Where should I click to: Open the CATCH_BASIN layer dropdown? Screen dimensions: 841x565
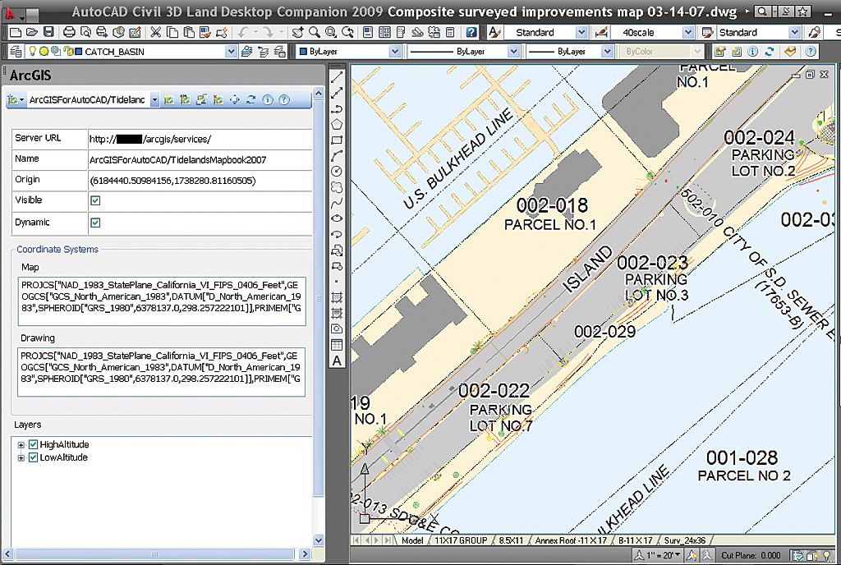(x=232, y=52)
